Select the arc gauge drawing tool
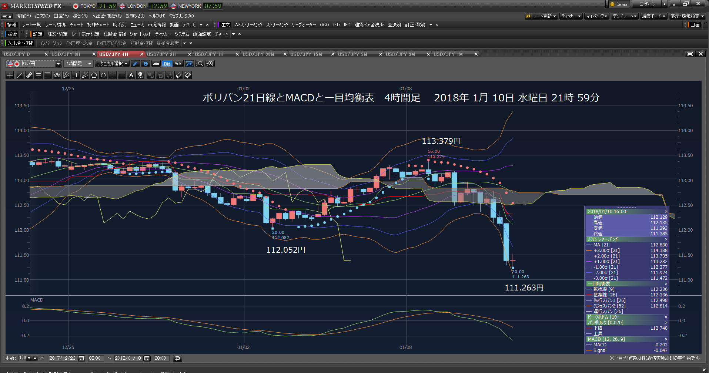The image size is (709, 373). (57, 75)
